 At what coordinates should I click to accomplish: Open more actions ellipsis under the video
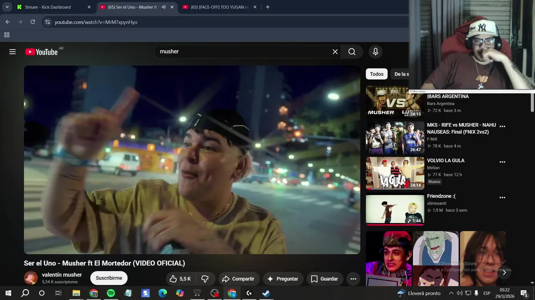click(x=353, y=279)
